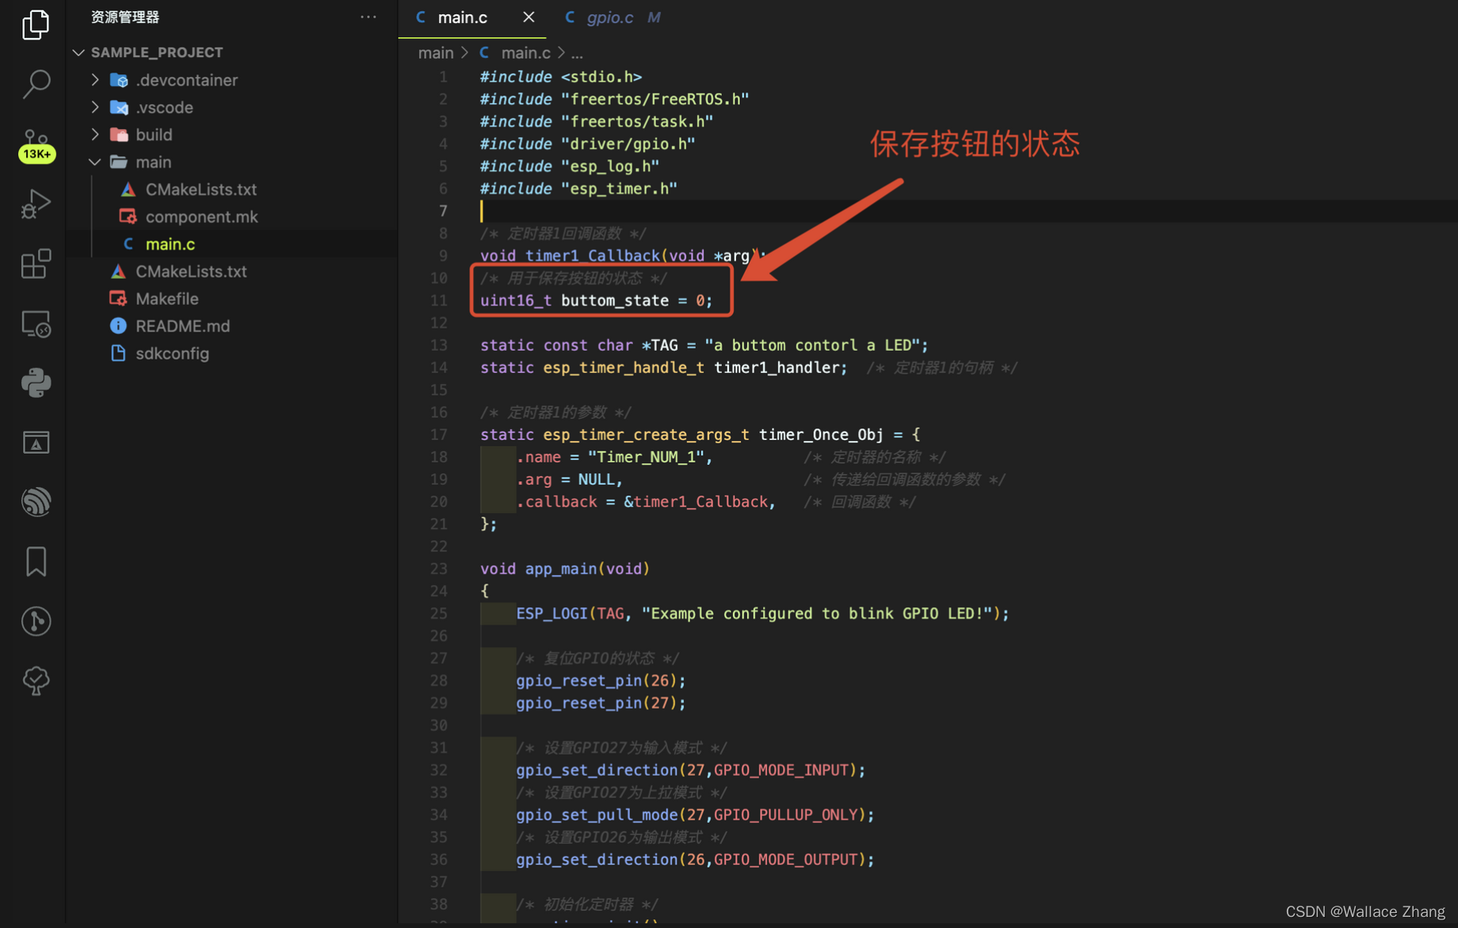Open Remote Explorer icon

point(36,324)
